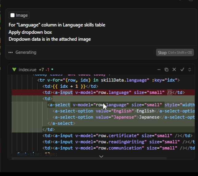Expand the code with the bottom chevron

tap(101, 157)
